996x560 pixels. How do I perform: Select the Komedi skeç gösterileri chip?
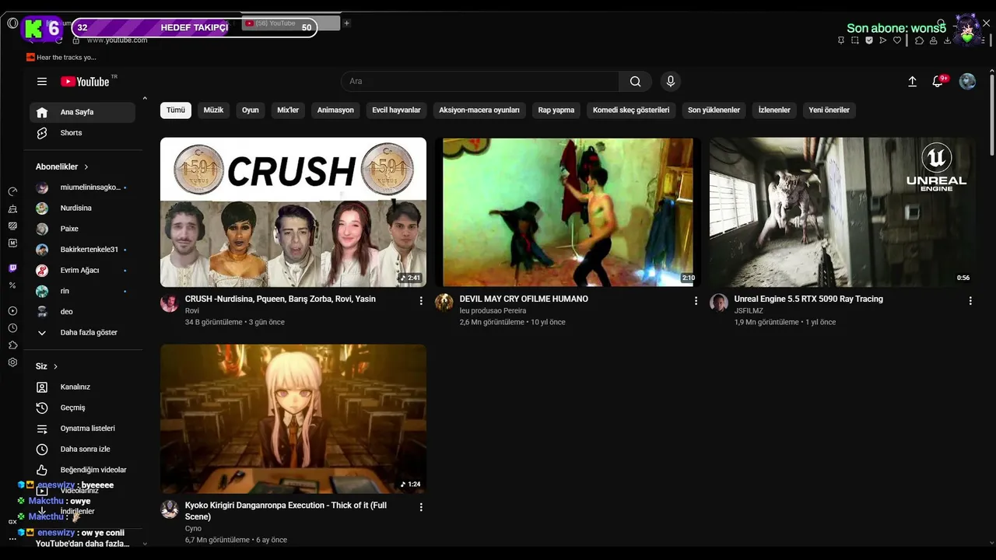pyautogui.click(x=631, y=110)
